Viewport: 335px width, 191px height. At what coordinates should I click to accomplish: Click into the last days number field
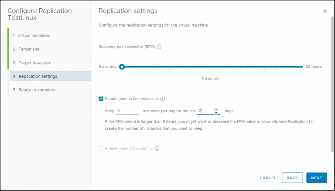tap(205, 111)
